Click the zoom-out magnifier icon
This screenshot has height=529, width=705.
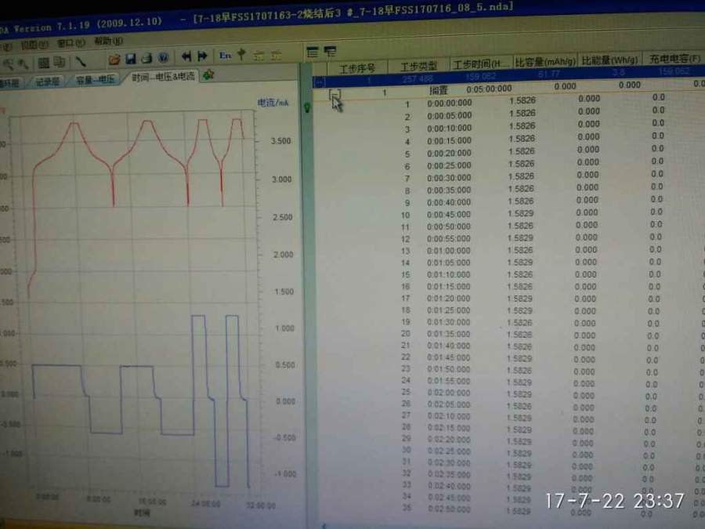click(x=23, y=64)
